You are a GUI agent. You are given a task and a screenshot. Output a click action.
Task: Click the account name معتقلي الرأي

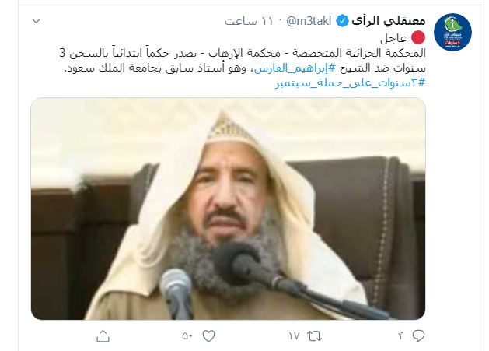(x=389, y=20)
